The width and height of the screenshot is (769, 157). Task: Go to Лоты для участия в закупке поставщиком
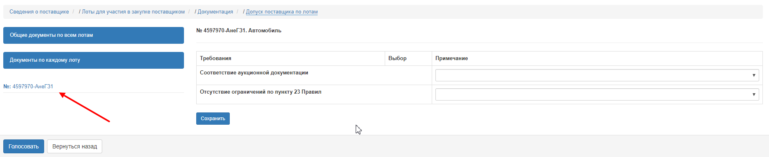(133, 12)
